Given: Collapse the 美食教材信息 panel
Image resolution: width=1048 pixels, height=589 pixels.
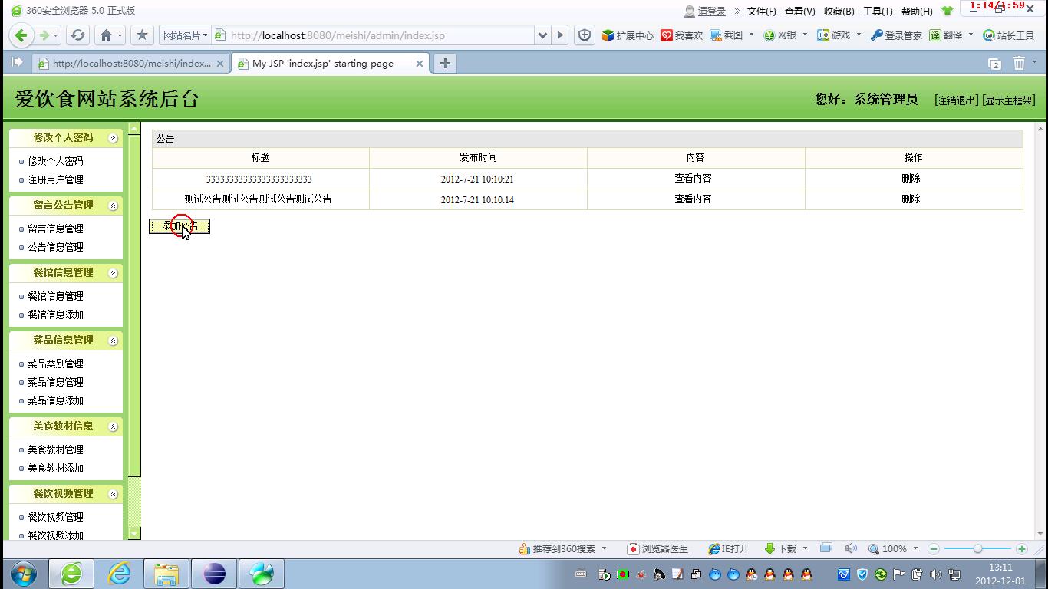Looking at the screenshot, I should pyautogui.click(x=113, y=426).
